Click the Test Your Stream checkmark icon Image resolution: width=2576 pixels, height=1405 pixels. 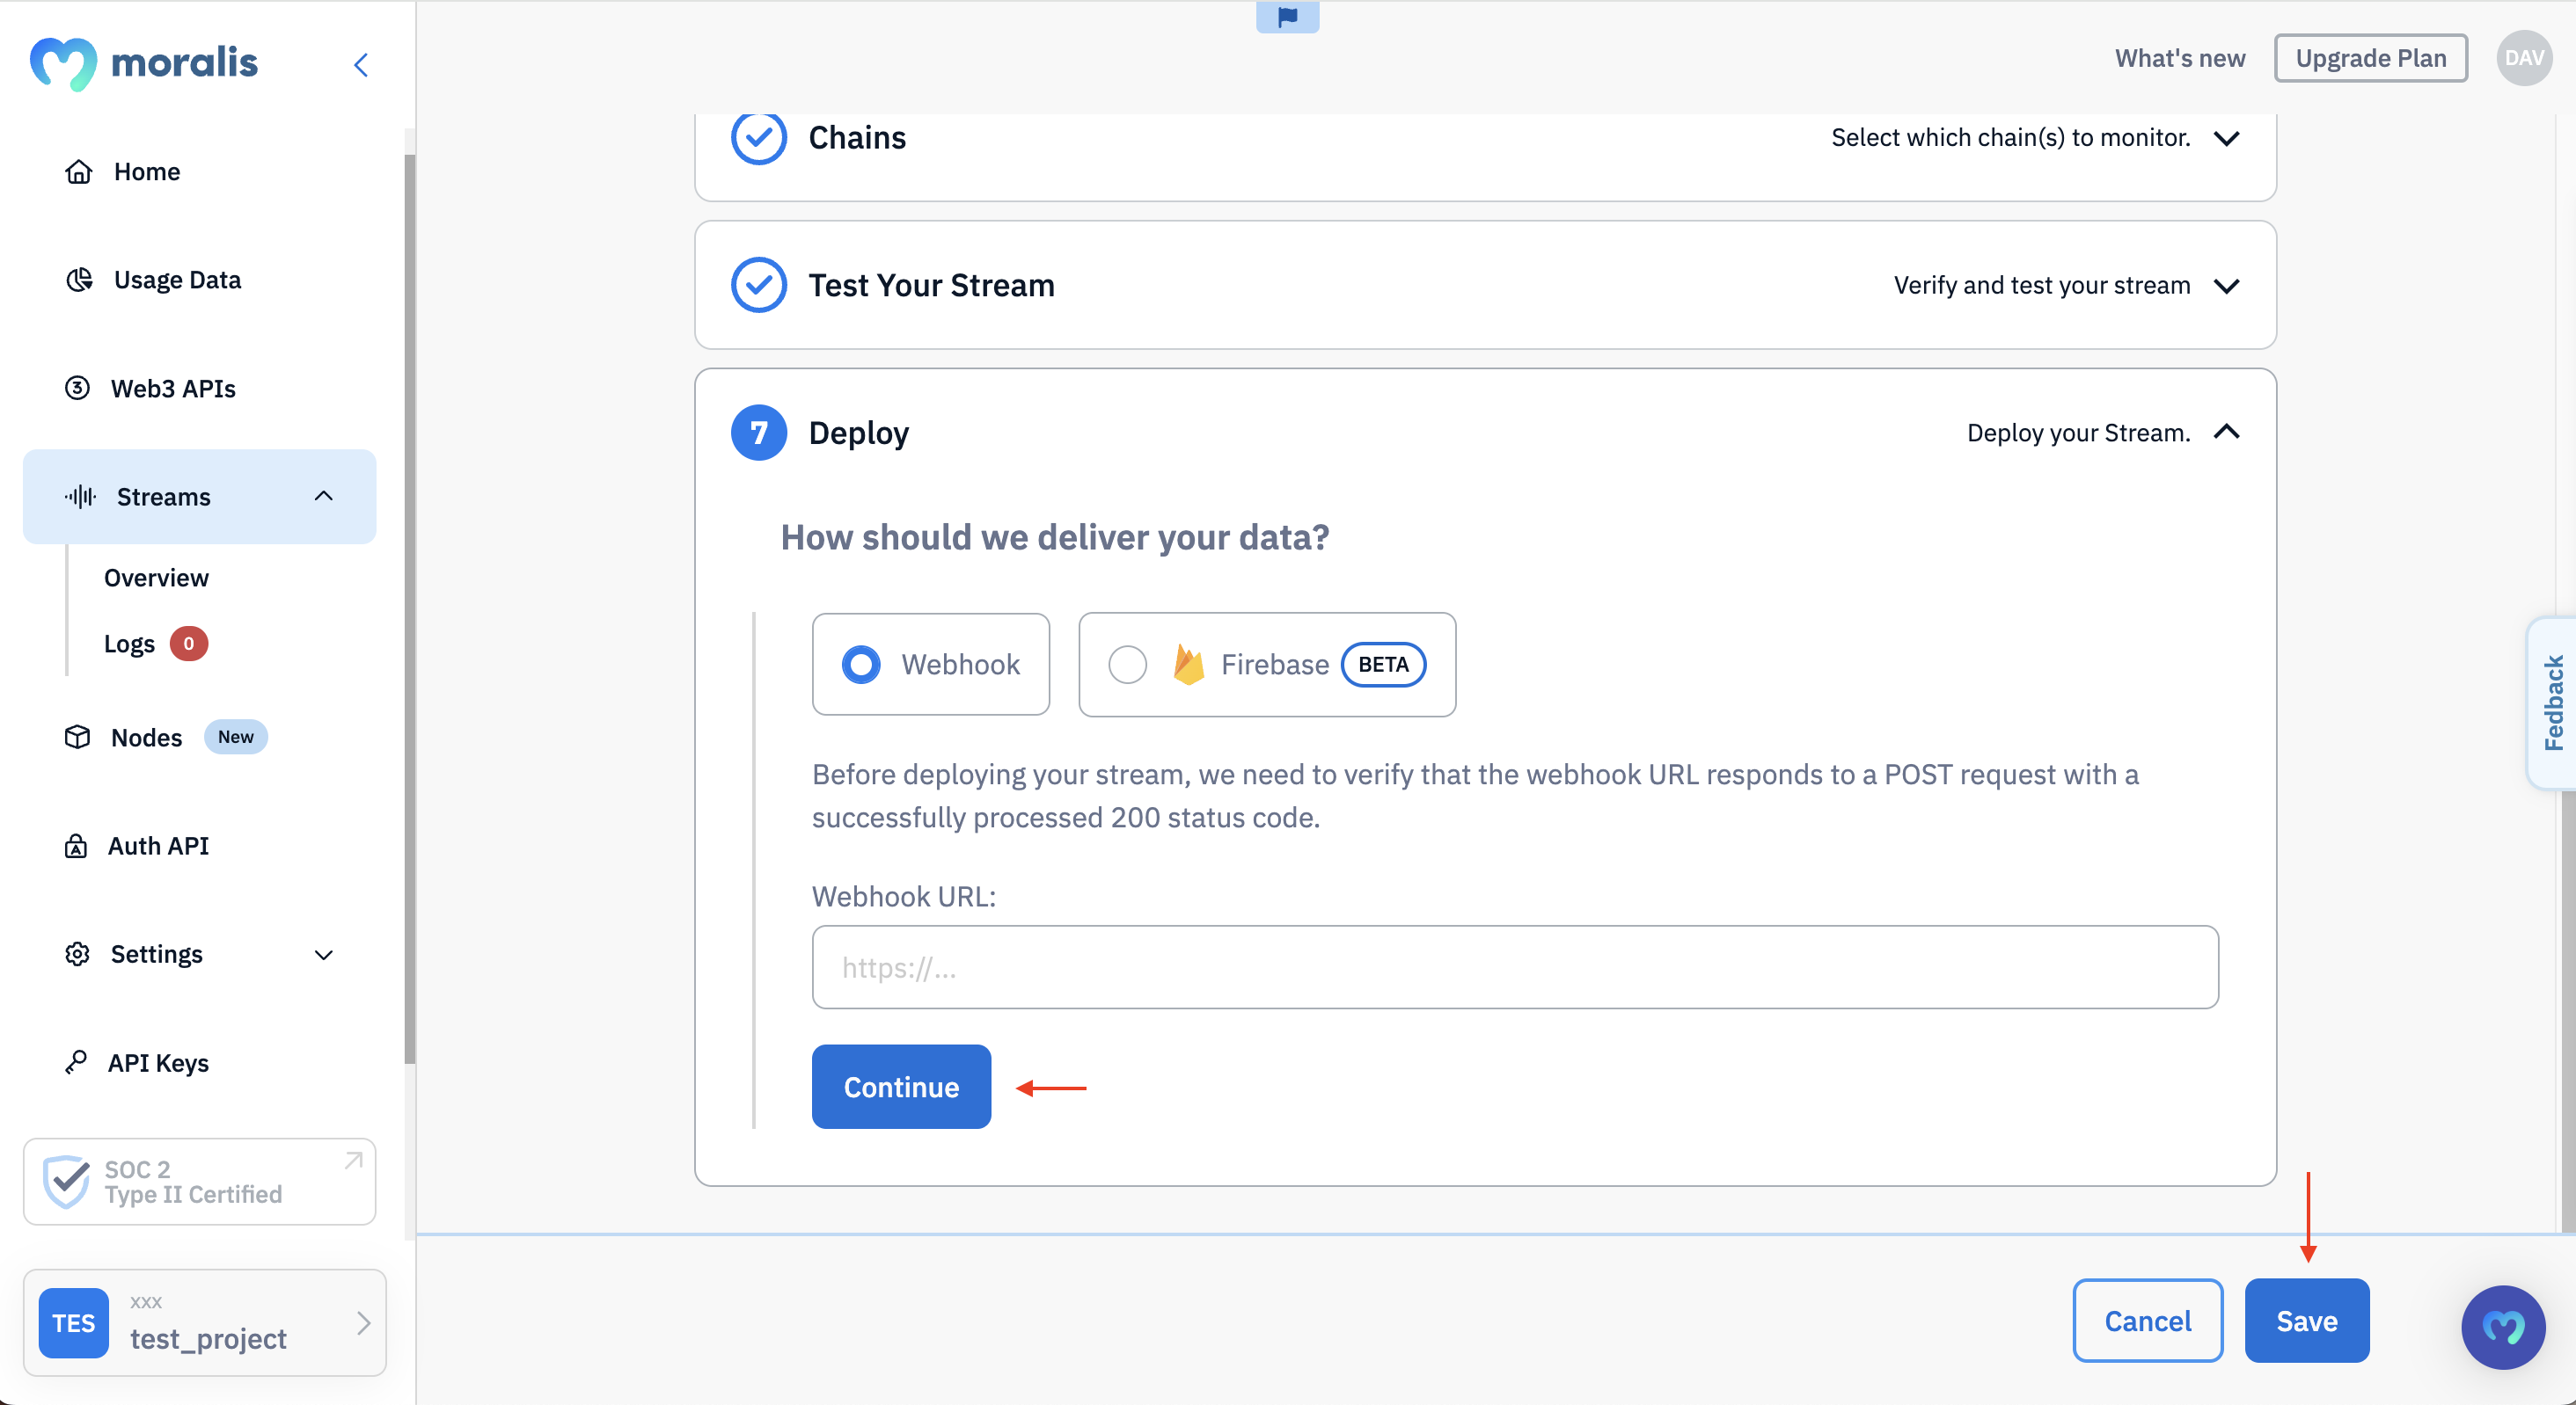759,285
